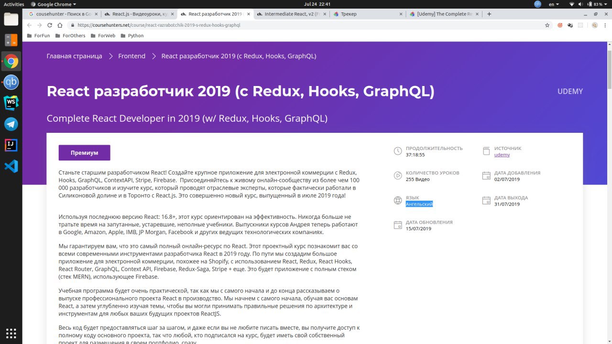Click the 'Главная страница' breadcrumb link
612x344 pixels.
coord(74,56)
